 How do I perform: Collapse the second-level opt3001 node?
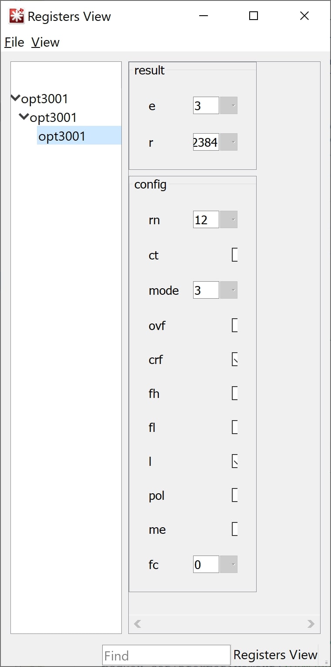click(24, 117)
